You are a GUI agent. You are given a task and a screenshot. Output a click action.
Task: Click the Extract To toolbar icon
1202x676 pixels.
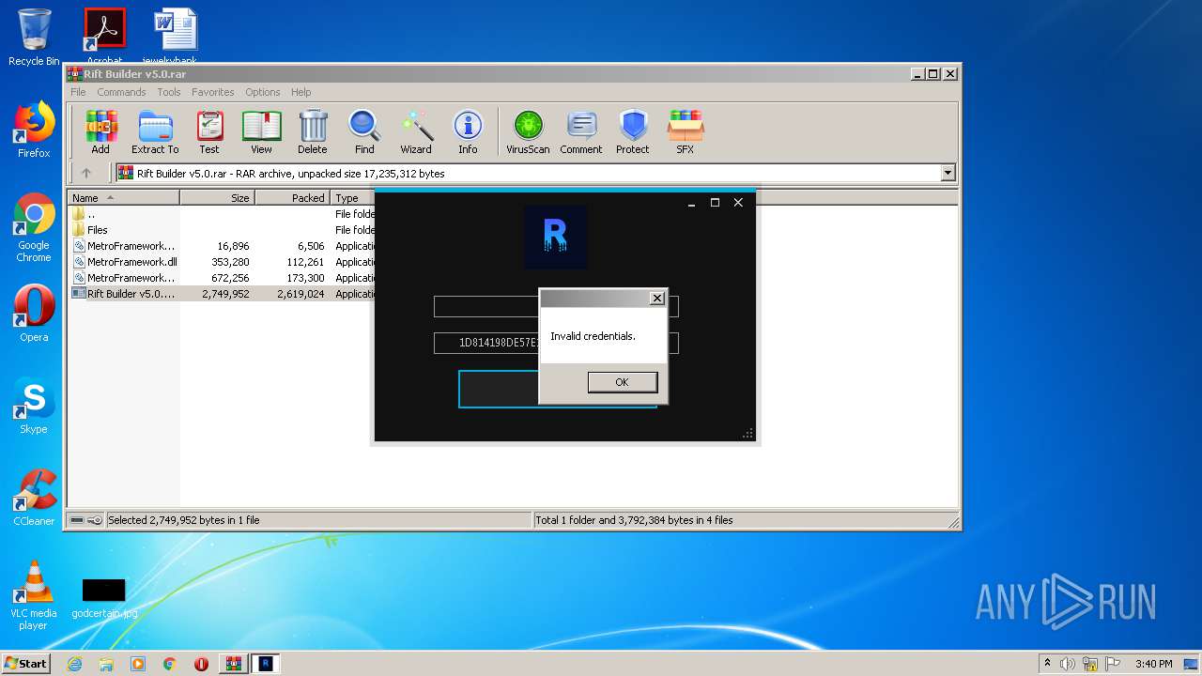155,132
